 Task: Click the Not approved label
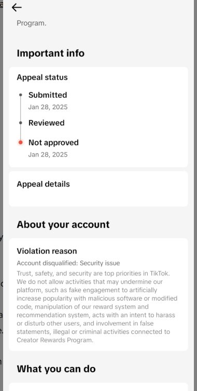point(53,142)
